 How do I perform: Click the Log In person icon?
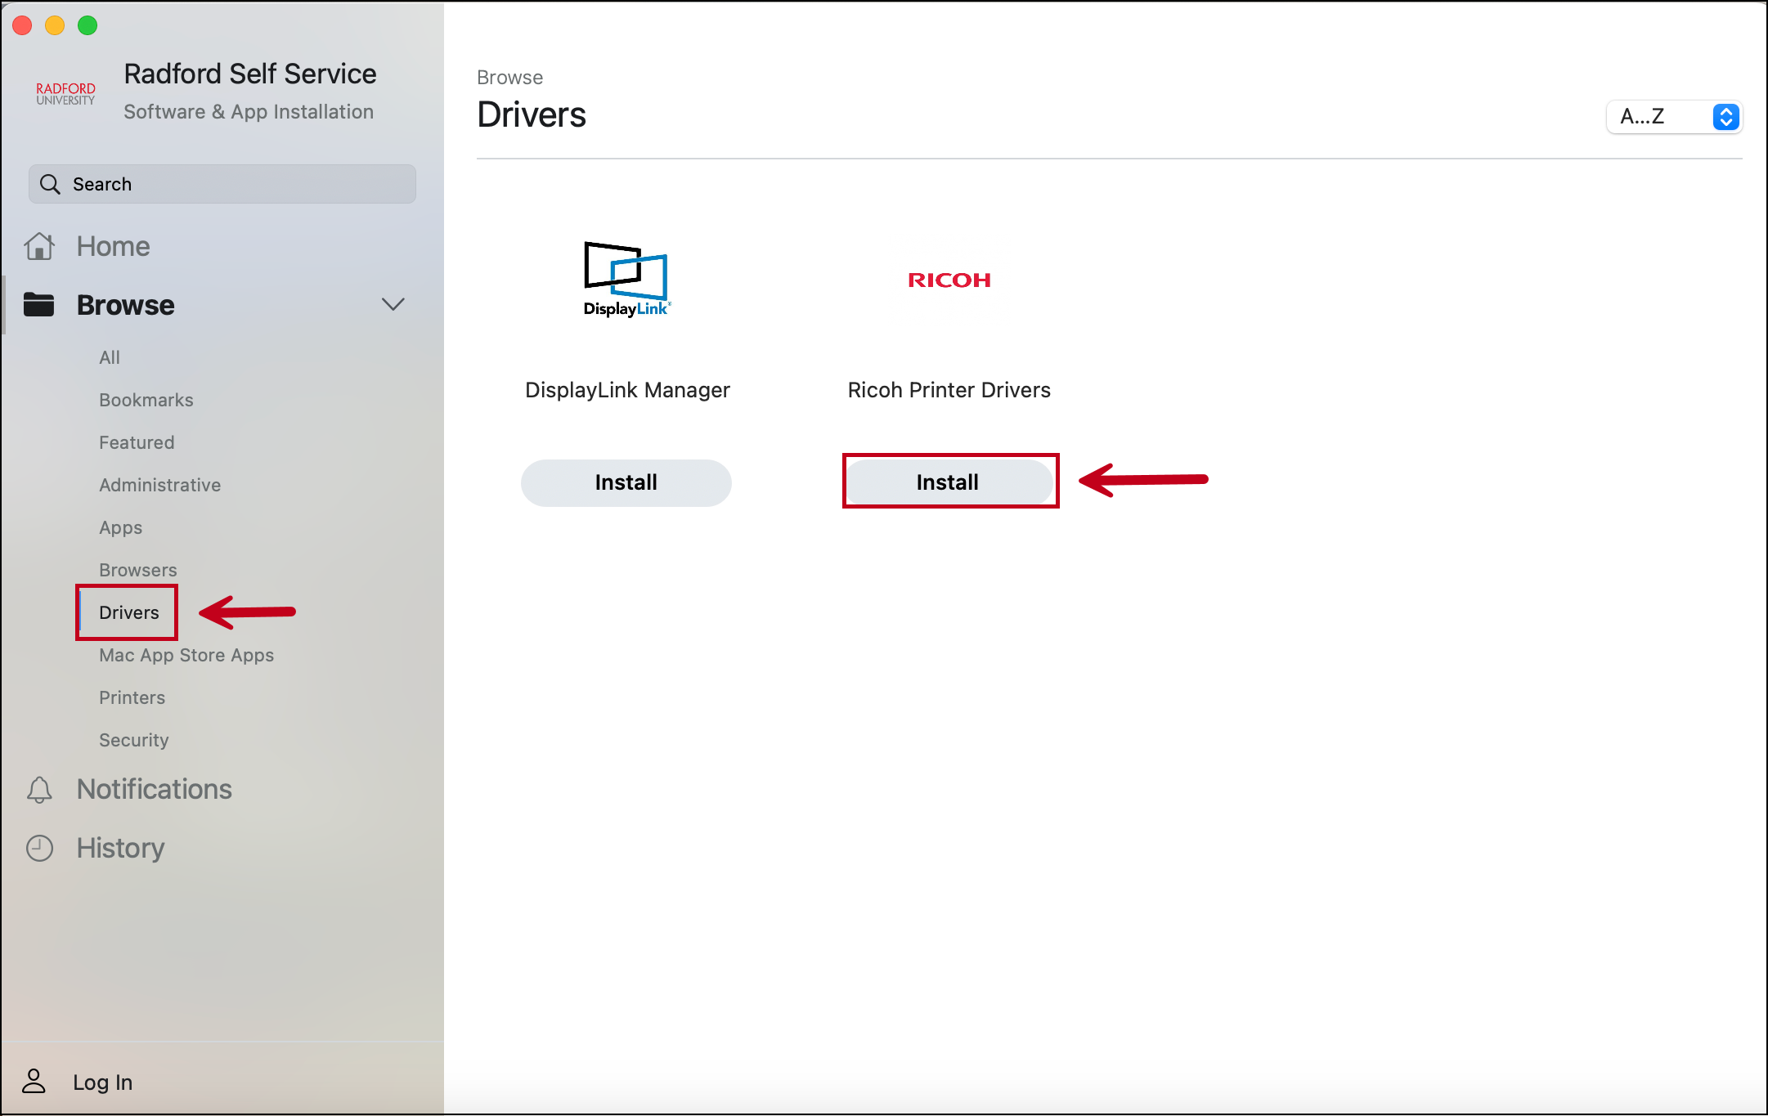click(x=34, y=1082)
